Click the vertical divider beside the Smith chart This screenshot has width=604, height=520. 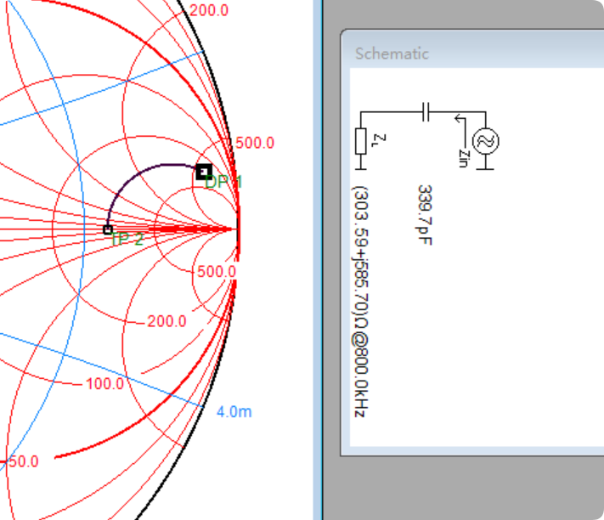coord(317,260)
